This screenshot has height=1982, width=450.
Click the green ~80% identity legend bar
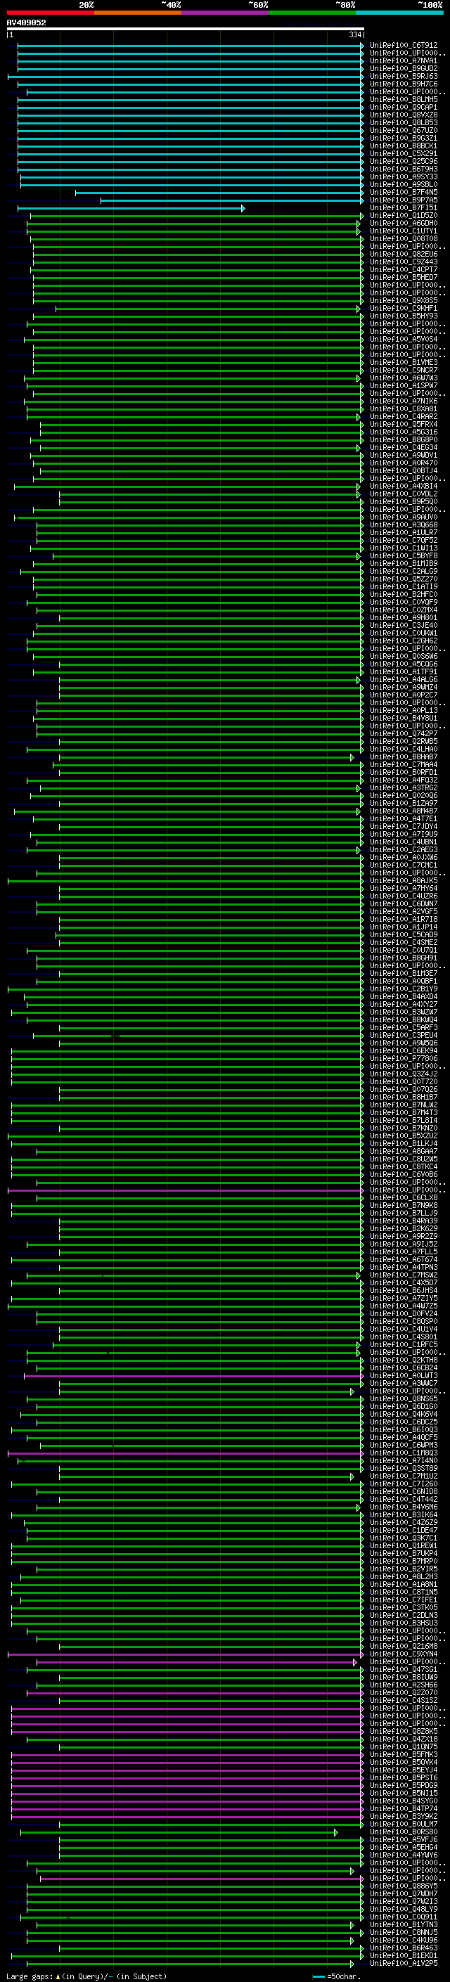point(312,13)
